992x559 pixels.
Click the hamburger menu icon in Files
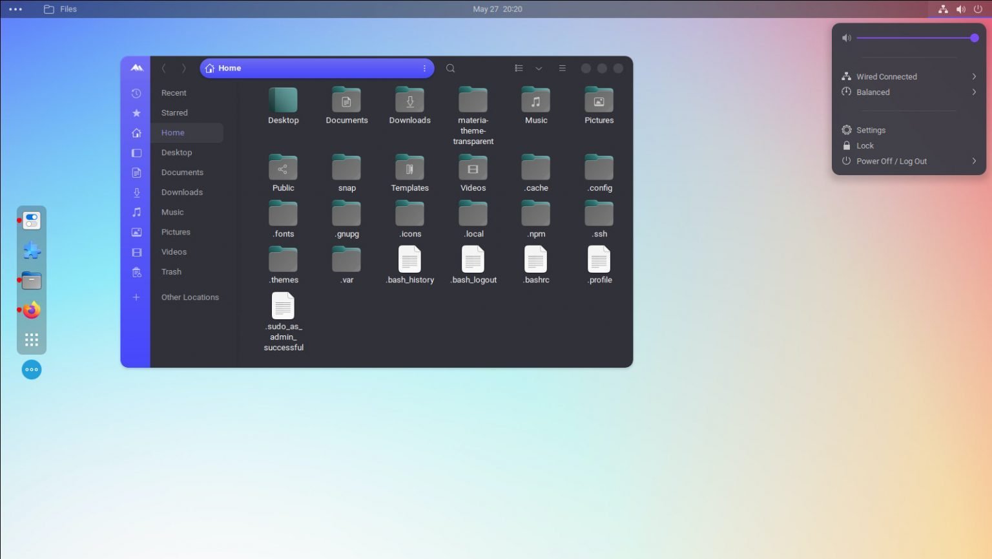tap(562, 68)
